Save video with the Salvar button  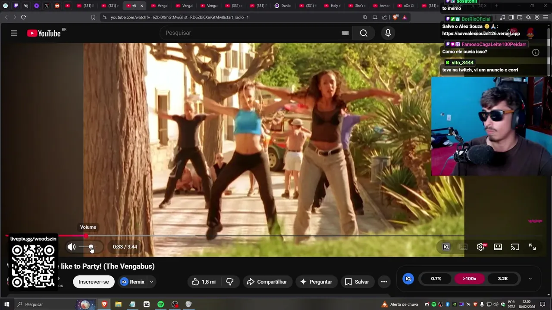[357, 282]
